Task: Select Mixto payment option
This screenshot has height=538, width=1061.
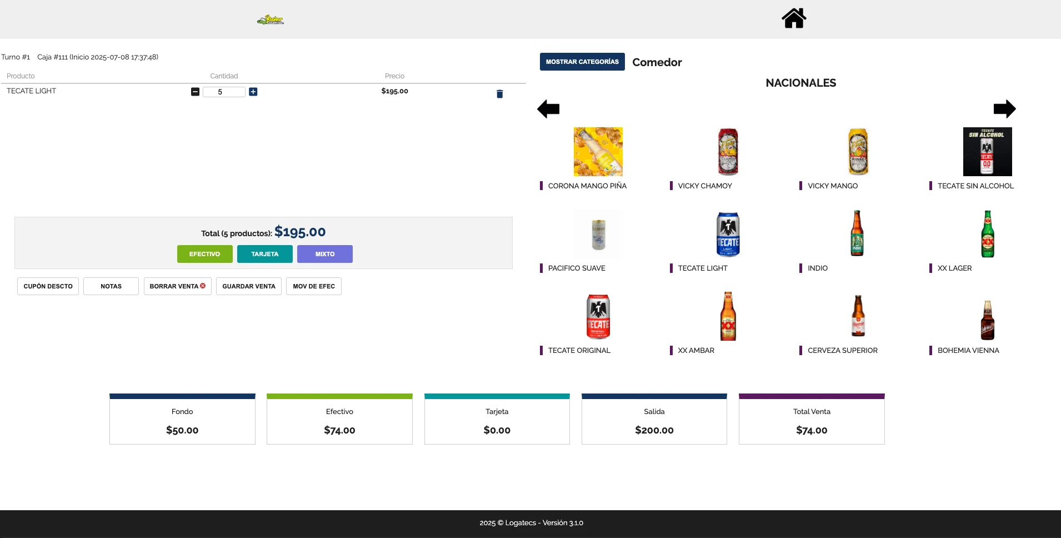Action: pyautogui.click(x=324, y=254)
